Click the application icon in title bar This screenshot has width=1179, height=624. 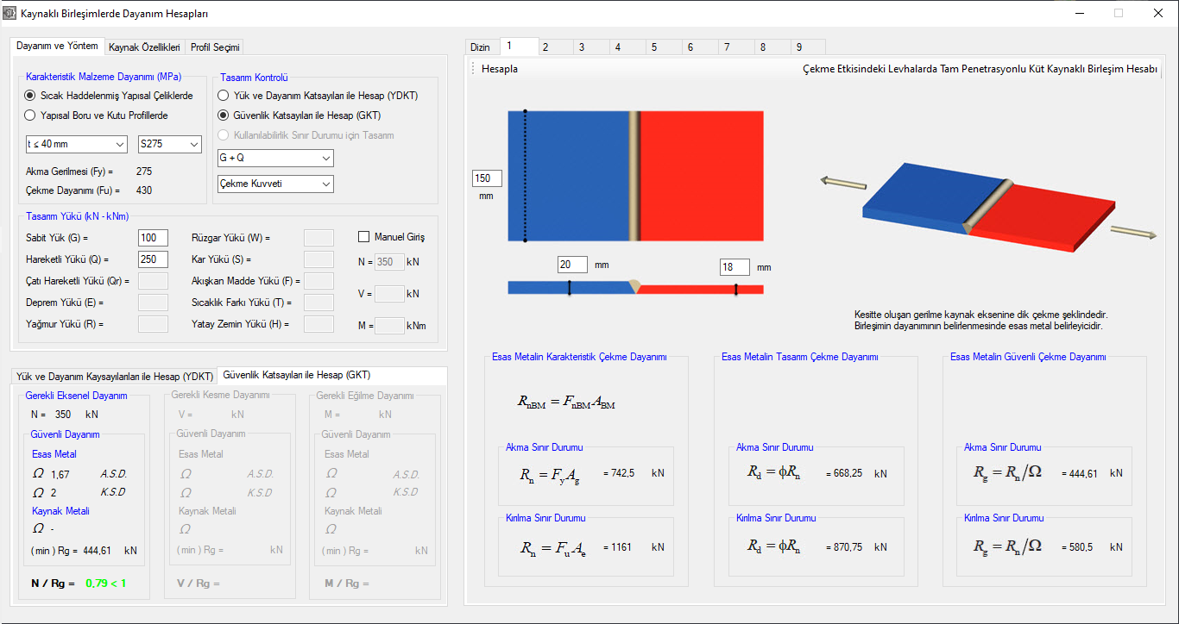pos(10,14)
